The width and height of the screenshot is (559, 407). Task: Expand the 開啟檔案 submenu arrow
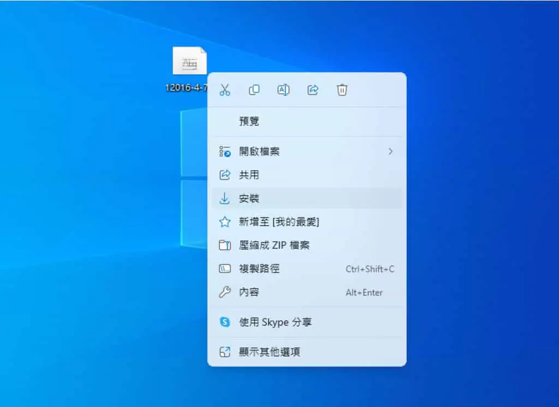click(x=390, y=152)
